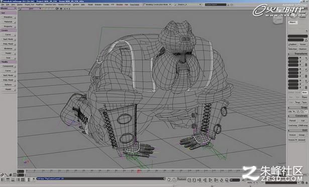
Task: Collapse the Constrain panel header
Action: point(297,116)
